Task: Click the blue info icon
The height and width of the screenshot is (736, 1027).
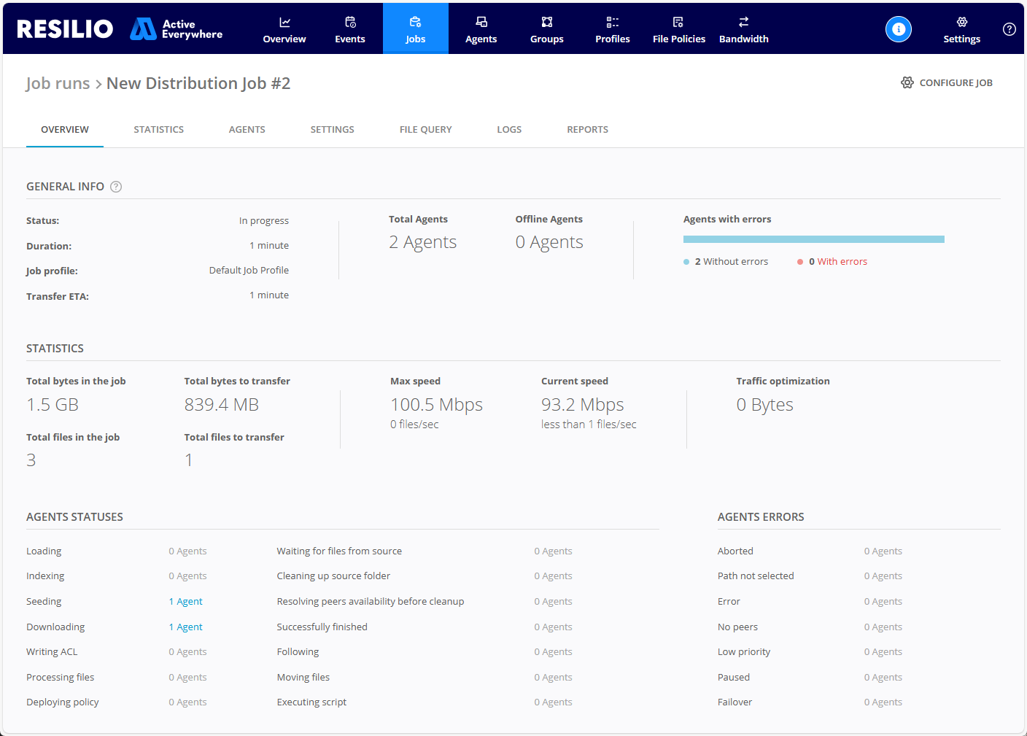Action: click(x=898, y=29)
